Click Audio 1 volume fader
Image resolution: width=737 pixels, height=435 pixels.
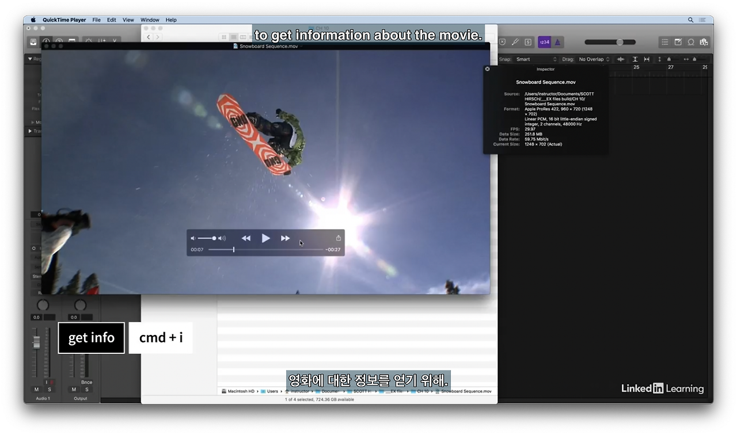(36, 341)
